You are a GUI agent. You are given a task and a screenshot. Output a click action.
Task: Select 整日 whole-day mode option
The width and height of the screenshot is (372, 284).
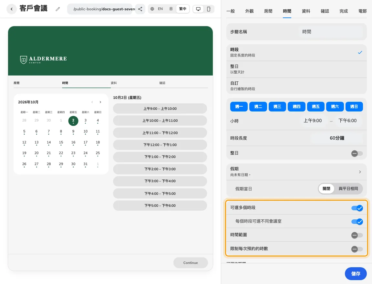(296, 69)
